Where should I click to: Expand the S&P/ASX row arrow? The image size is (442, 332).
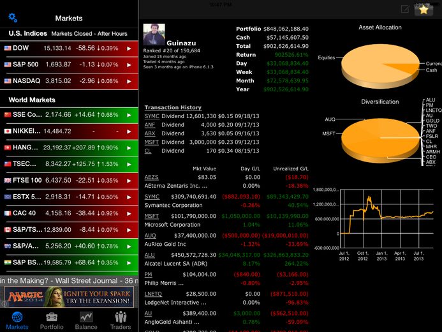click(x=129, y=246)
